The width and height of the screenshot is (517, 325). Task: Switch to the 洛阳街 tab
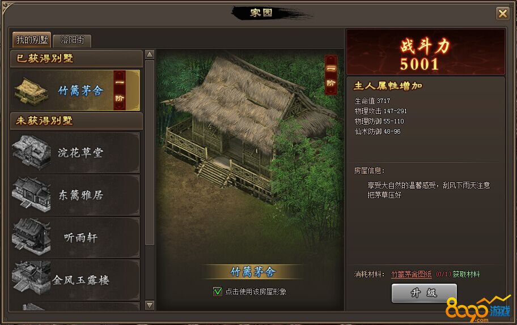click(72, 40)
